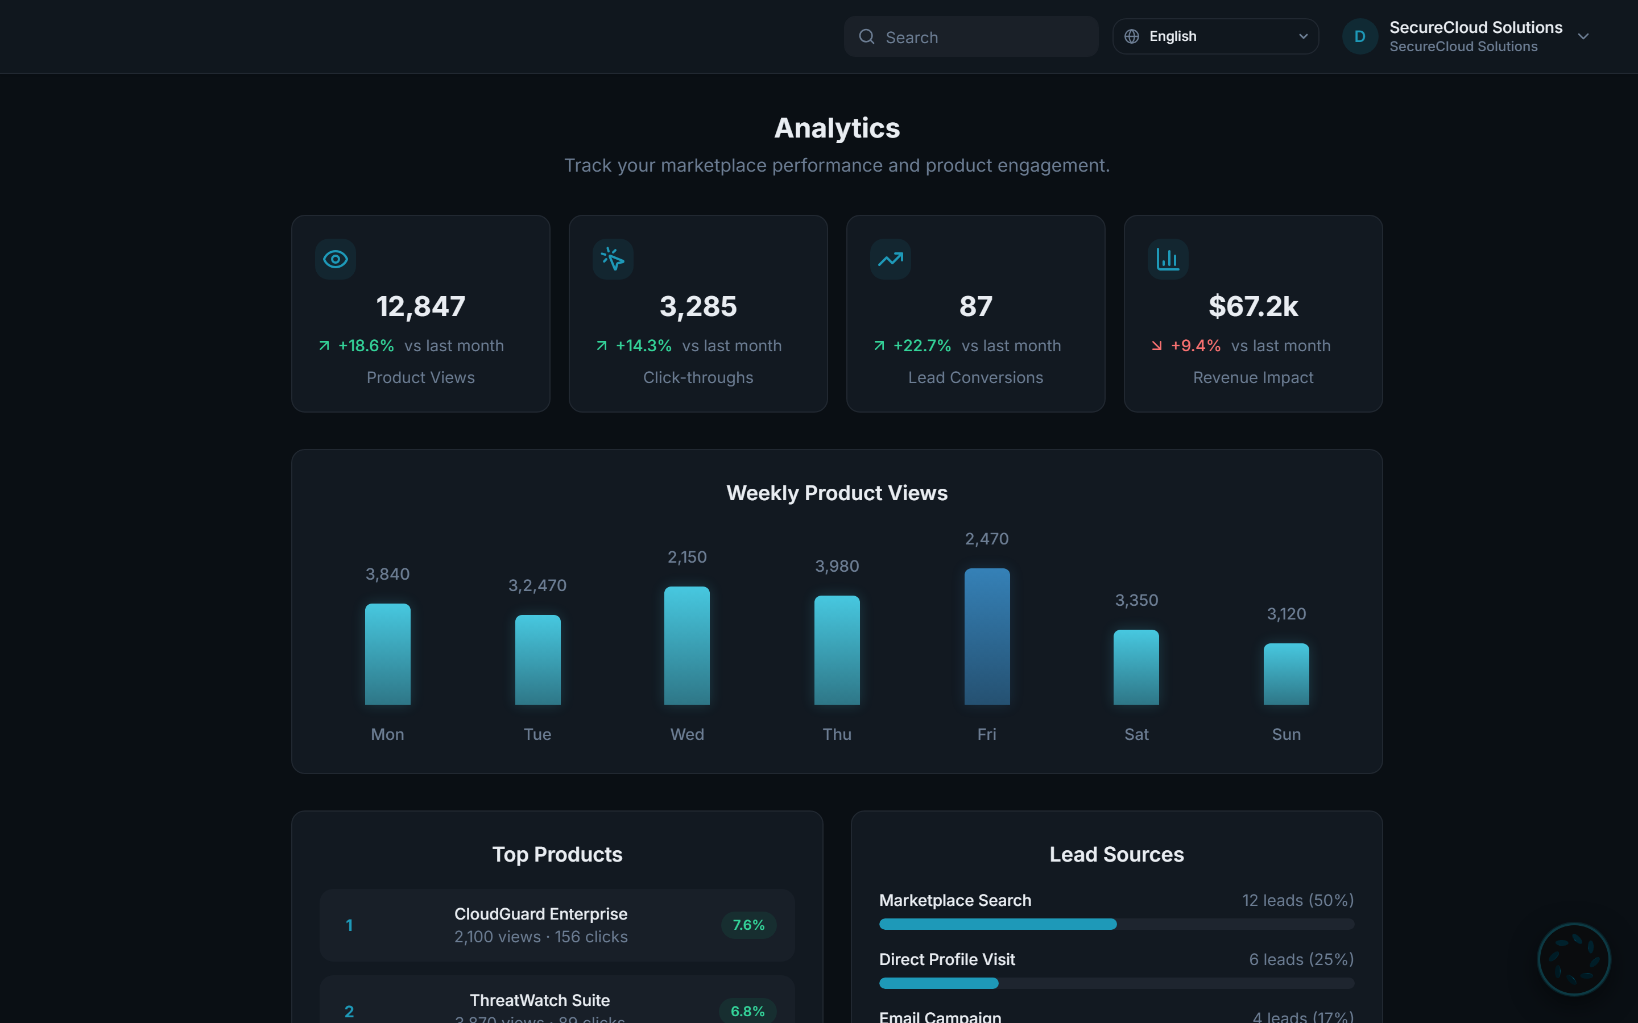Image resolution: width=1638 pixels, height=1023 pixels.
Task: Click the 3,840 label above Mon
Action: point(388,575)
